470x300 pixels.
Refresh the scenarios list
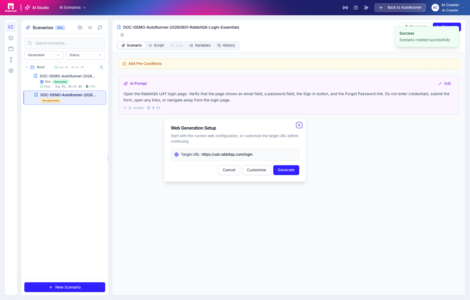[100, 28]
